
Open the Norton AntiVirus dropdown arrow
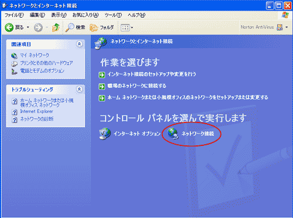point(287,27)
